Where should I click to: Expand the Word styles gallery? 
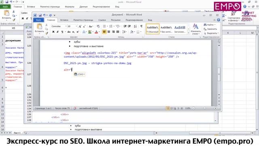click(189, 33)
